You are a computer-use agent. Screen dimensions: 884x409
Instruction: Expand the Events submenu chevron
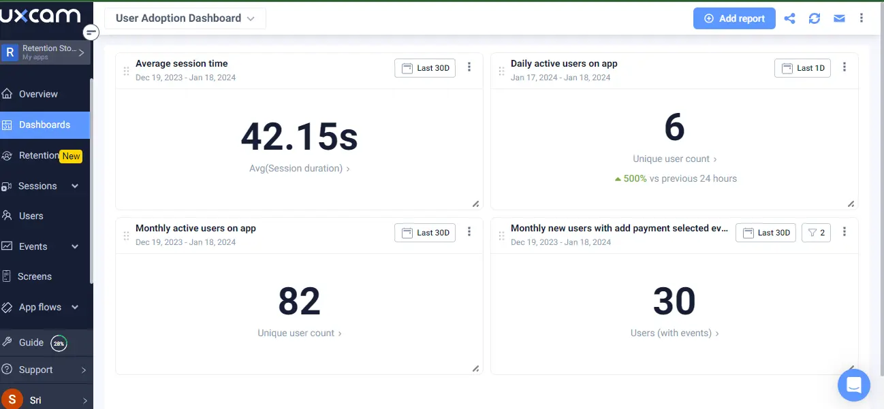click(75, 246)
